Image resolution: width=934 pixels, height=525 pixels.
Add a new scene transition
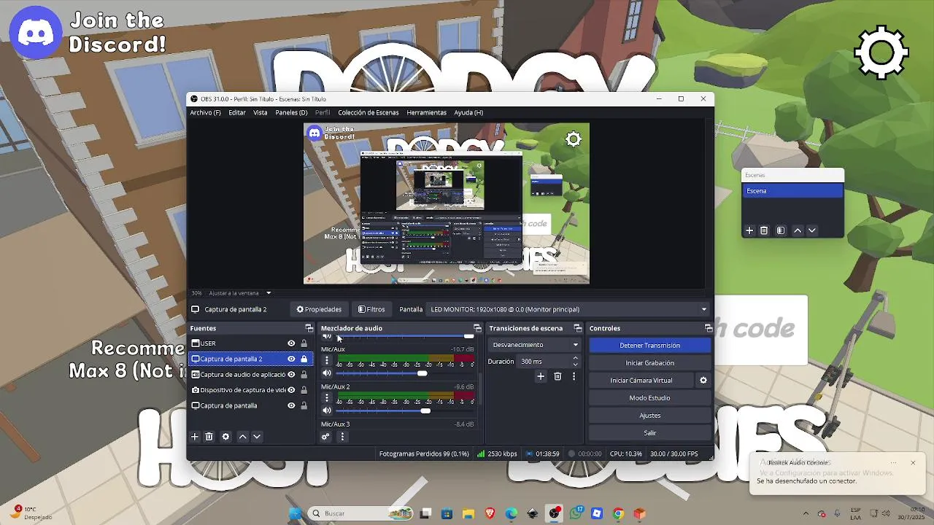point(541,376)
